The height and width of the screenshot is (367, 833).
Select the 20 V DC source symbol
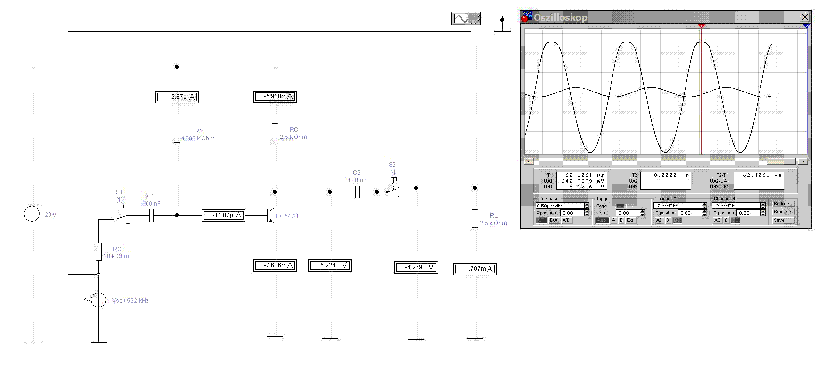point(32,214)
